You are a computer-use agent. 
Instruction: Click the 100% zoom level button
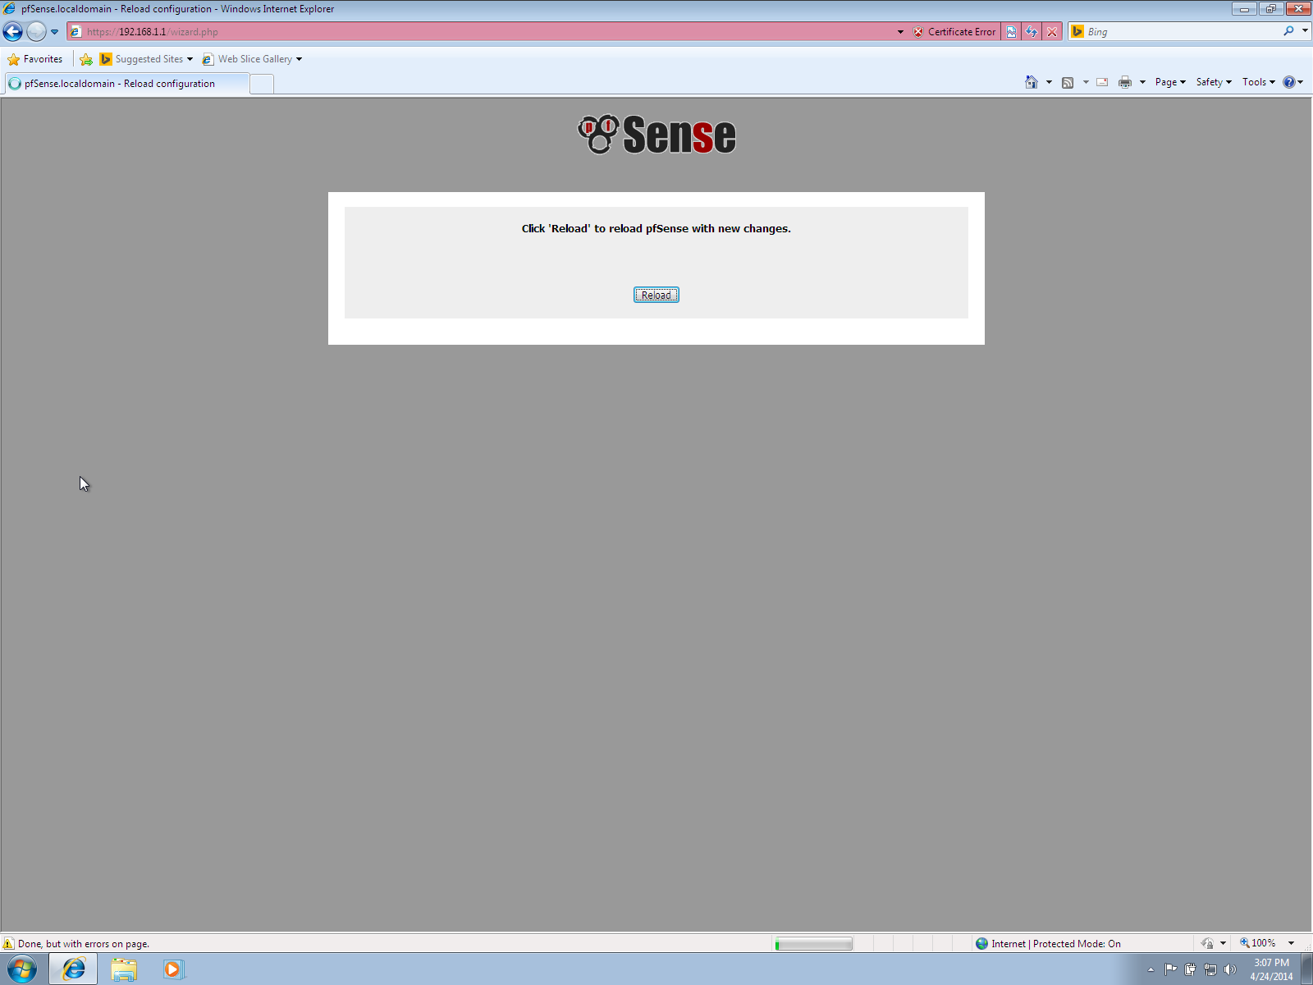pyautogui.click(x=1258, y=943)
